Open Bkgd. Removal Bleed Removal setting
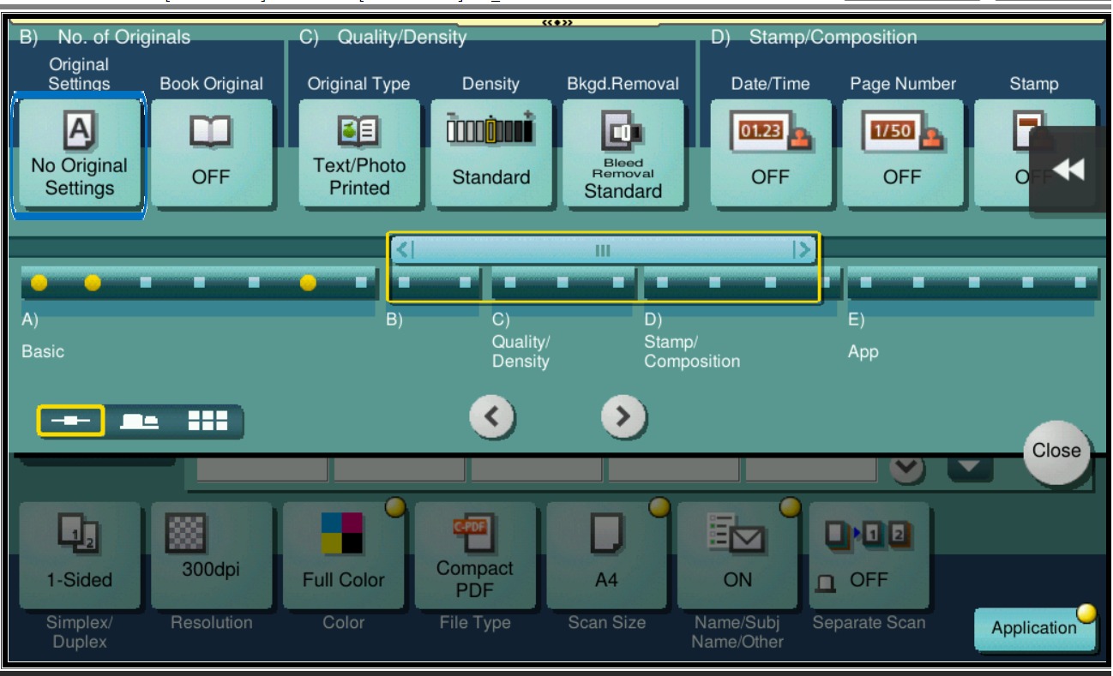 pos(623,154)
